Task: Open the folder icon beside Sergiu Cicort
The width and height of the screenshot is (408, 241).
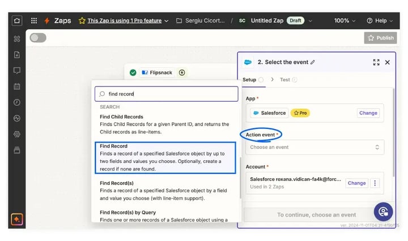Action: (x=179, y=20)
